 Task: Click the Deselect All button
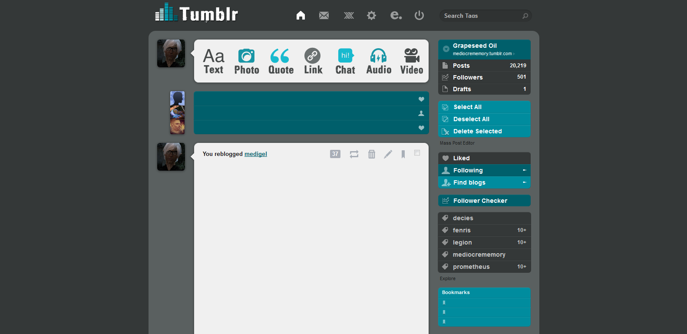click(485, 119)
